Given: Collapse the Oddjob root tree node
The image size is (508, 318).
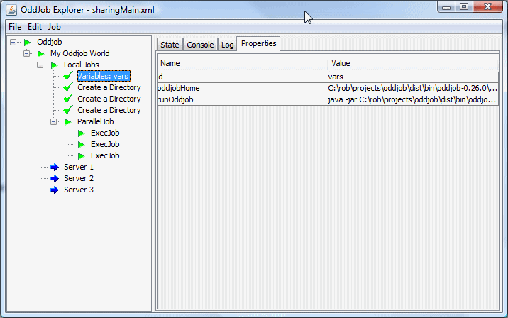Looking at the screenshot, I should (x=14, y=43).
